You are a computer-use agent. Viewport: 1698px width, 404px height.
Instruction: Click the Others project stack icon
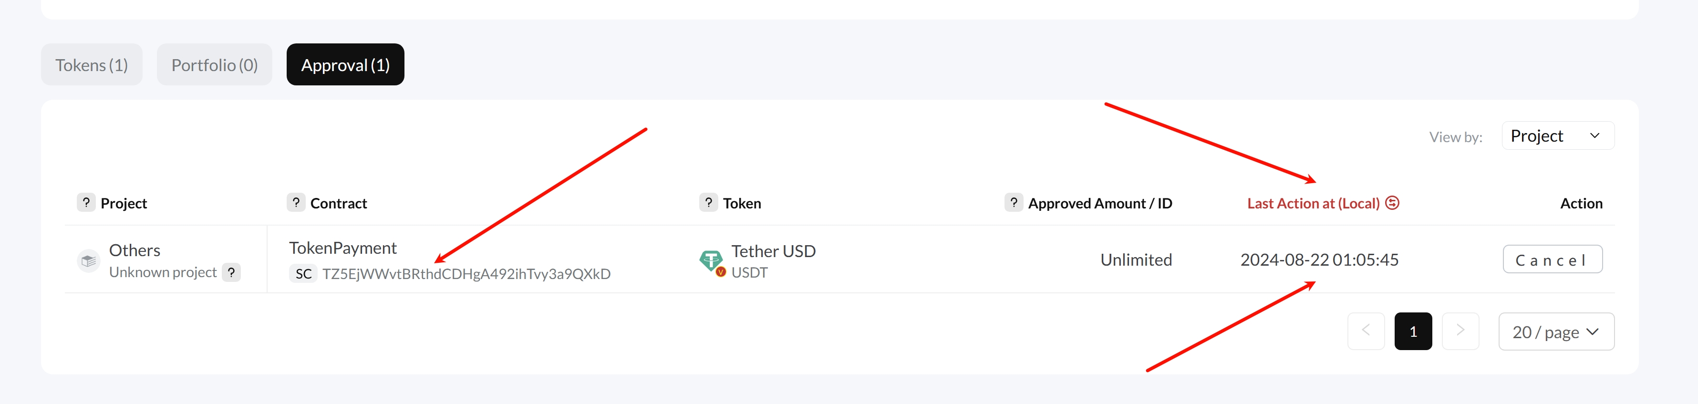click(x=88, y=261)
